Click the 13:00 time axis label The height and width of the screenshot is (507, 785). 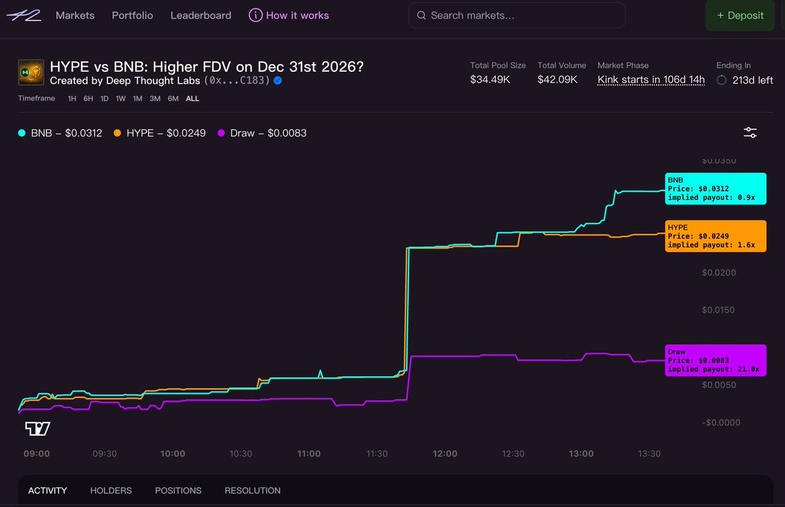582,453
